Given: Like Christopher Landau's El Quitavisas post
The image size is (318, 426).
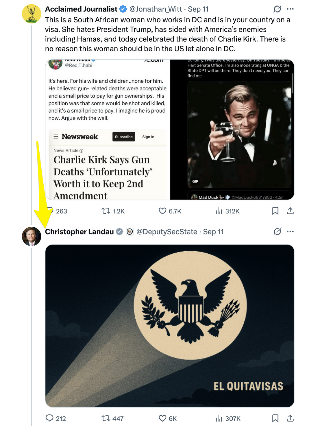Looking at the screenshot, I should pyautogui.click(x=163, y=418).
